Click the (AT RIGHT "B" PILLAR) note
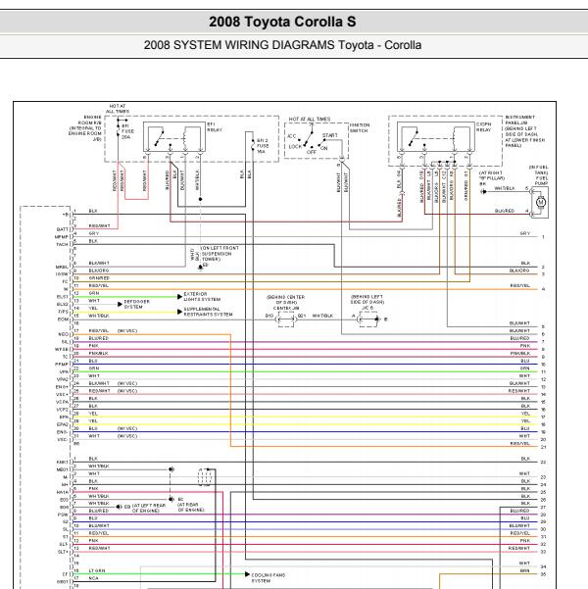Screen dimensions: 588x589 coord(491,175)
